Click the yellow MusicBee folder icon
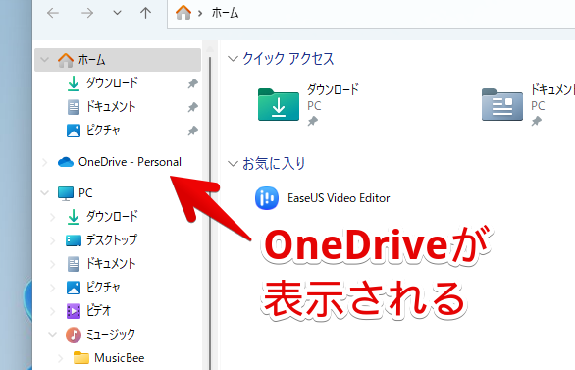This screenshot has width=575, height=370. point(81,358)
